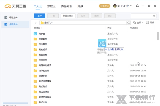
Task: Switch to 图标 grid view
Action: coord(150,23)
